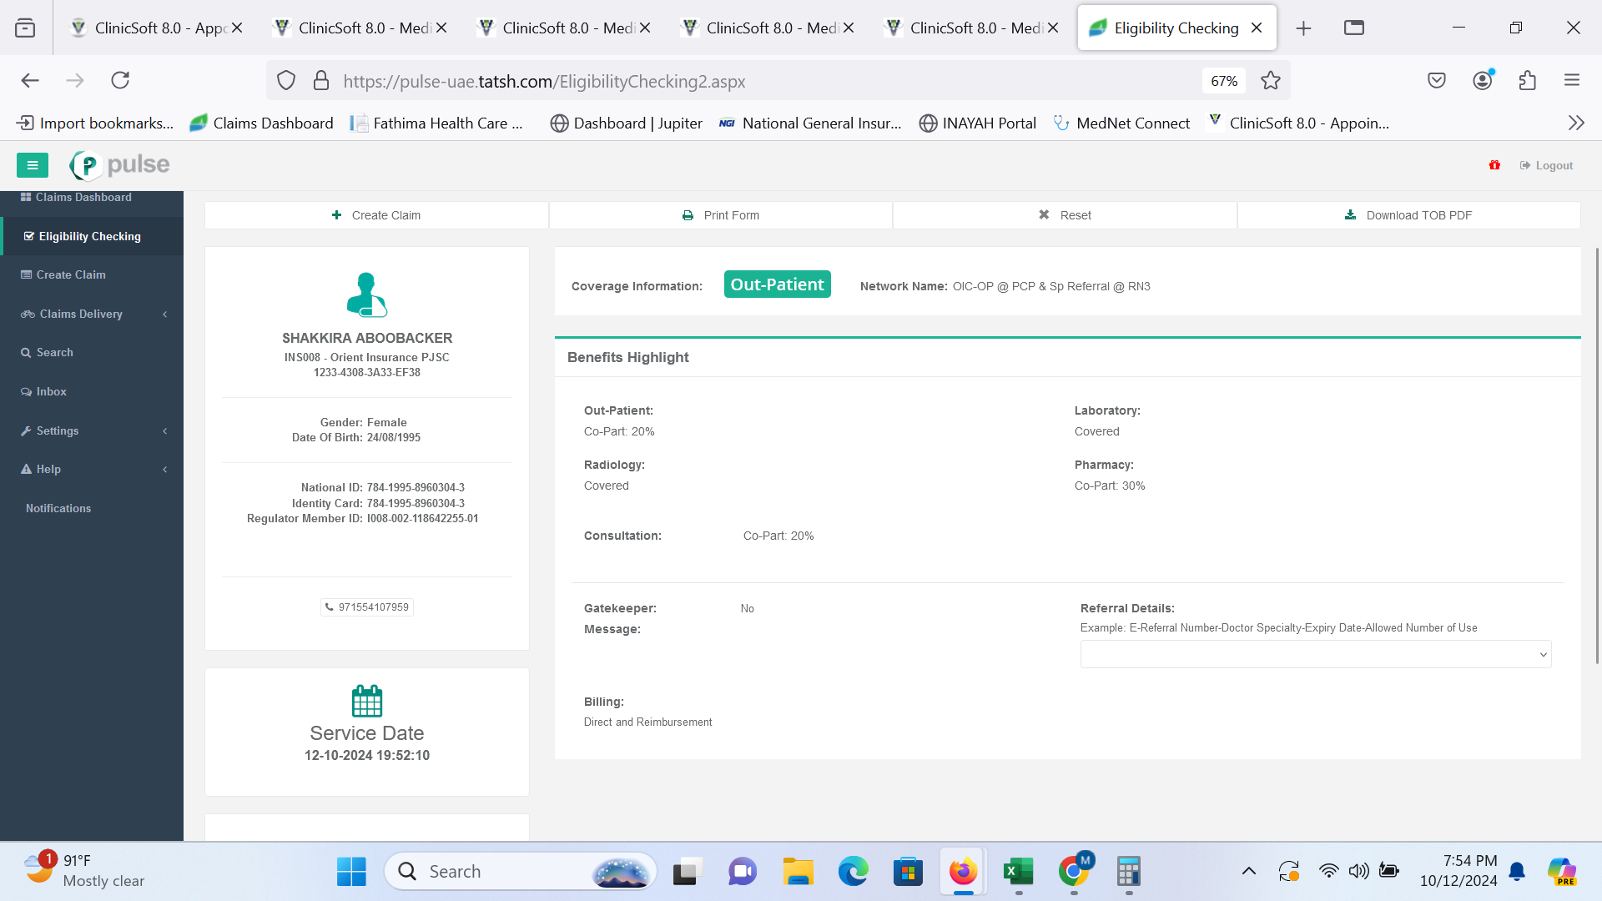Click the patient avatar icon
Screen dimensions: 1602x901
coord(367,294)
